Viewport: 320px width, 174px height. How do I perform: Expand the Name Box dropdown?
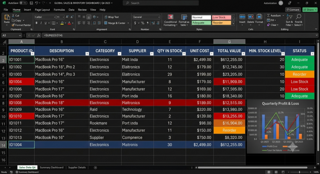20,35
